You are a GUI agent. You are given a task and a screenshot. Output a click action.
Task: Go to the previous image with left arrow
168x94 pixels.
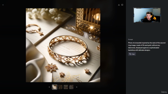[49, 87]
